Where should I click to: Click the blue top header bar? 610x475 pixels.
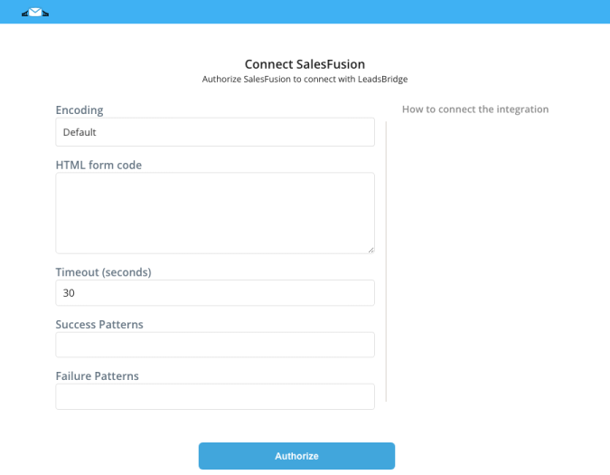coord(305,12)
